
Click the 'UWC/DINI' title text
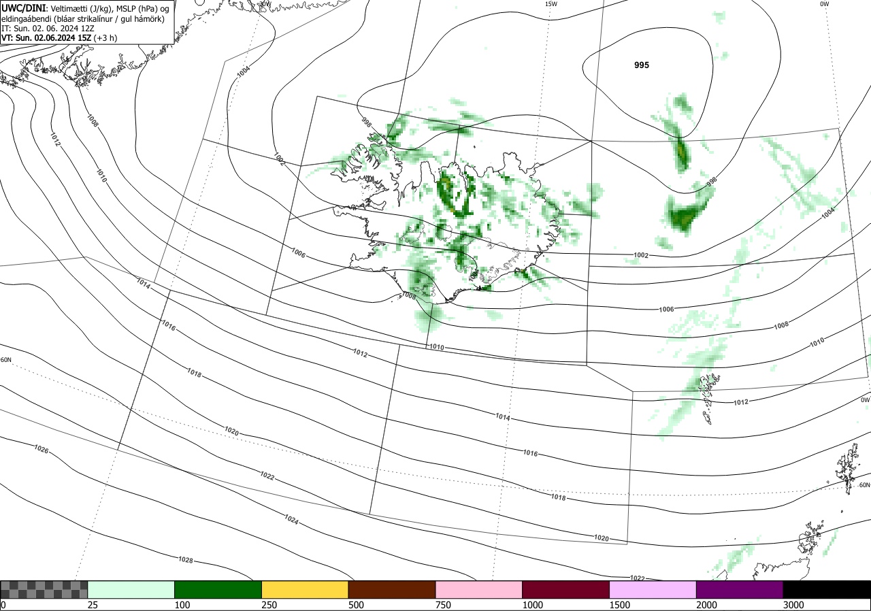click(23, 7)
